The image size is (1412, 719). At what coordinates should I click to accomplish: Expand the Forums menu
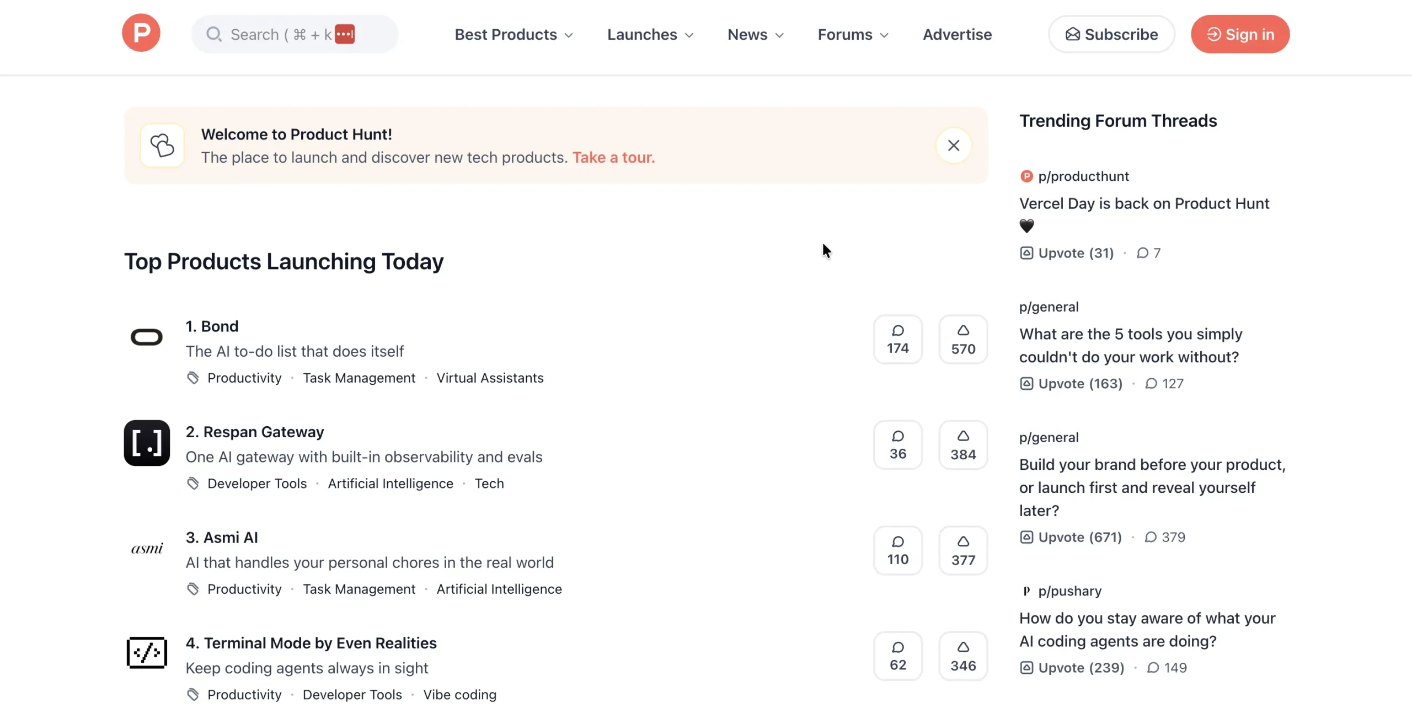pyautogui.click(x=853, y=34)
